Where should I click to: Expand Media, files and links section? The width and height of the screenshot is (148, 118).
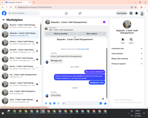pos(127,59)
